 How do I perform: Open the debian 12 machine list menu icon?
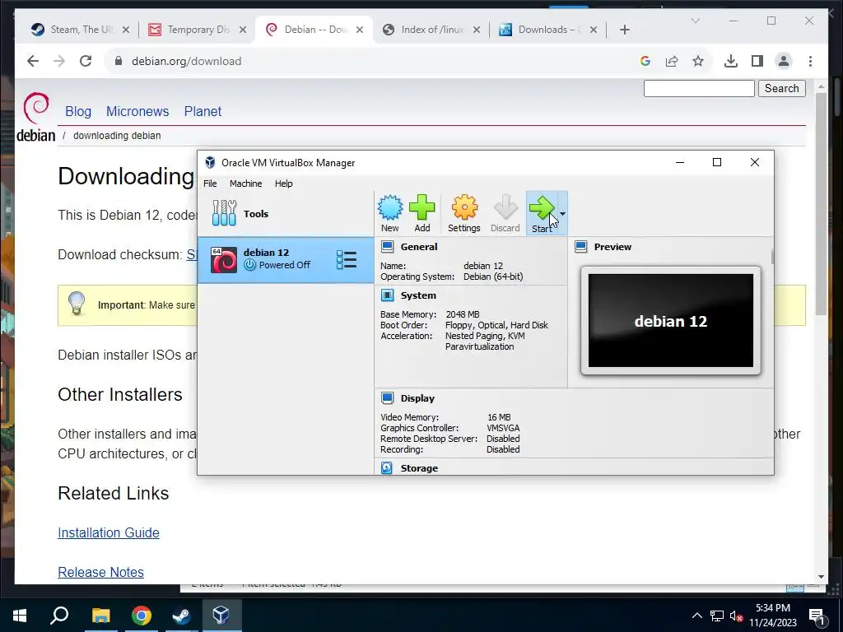pyautogui.click(x=347, y=259)
